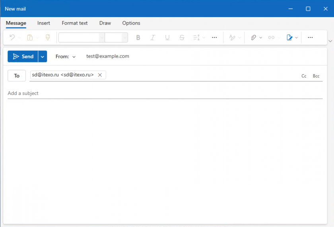Toggle bold formatting
Screen dimensions: 334x227
tap(138, 38)
